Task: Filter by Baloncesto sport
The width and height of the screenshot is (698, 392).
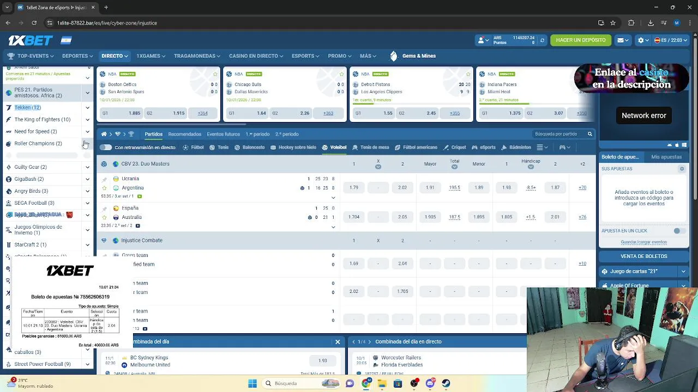Action: 249,147
